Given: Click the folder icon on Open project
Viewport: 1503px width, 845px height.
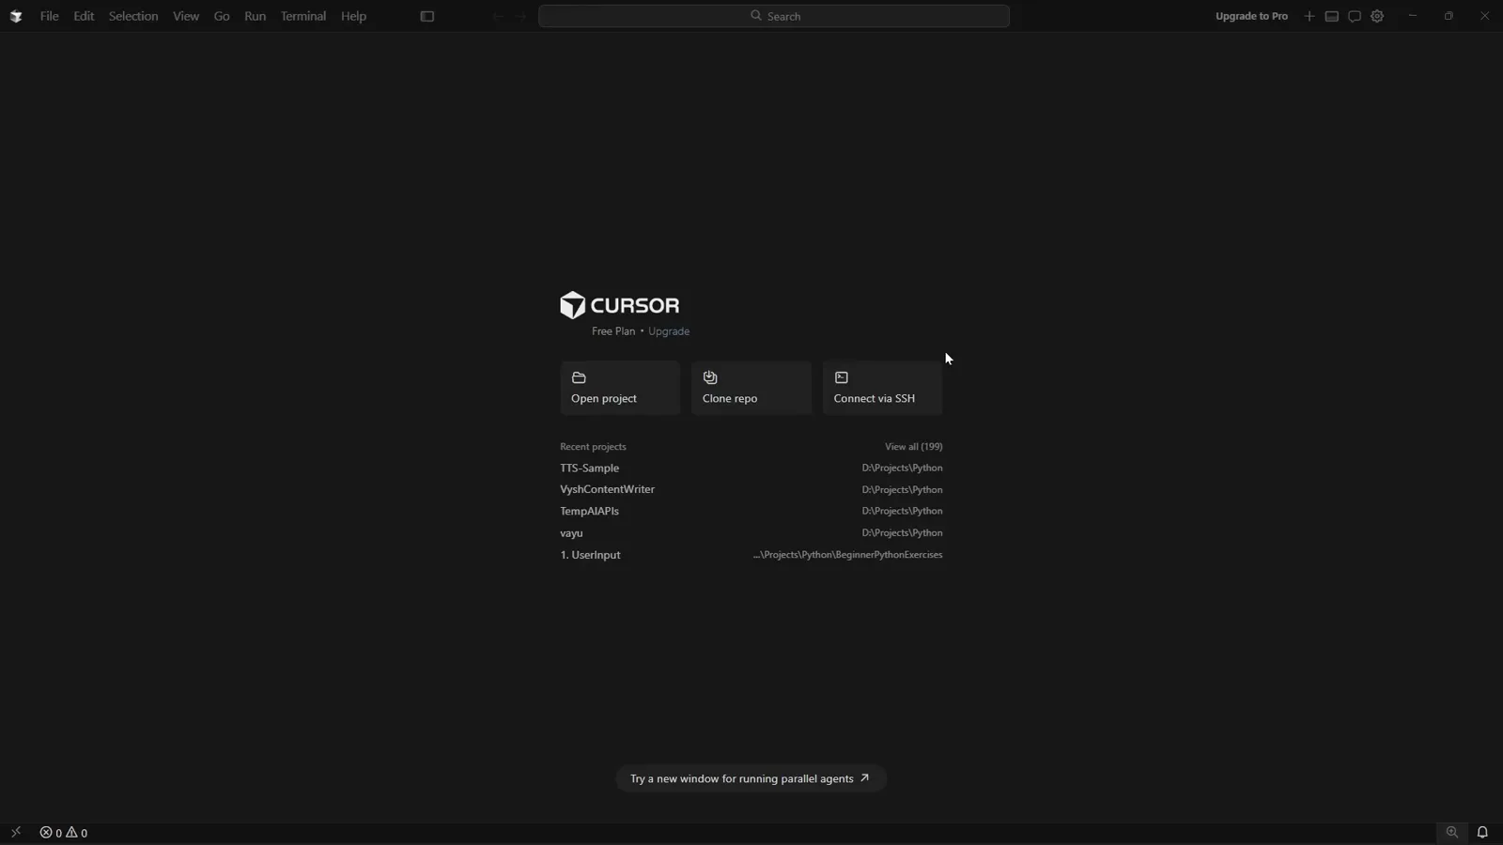Looking at the screenshot, I should click(579, 377).
